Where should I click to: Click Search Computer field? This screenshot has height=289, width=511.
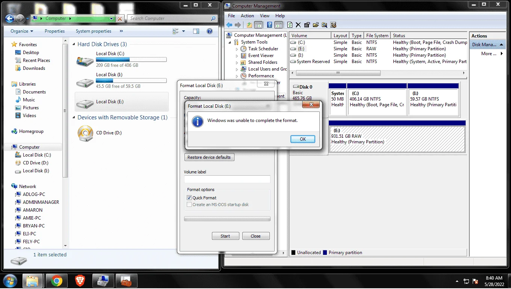click(x=172, y=18)
